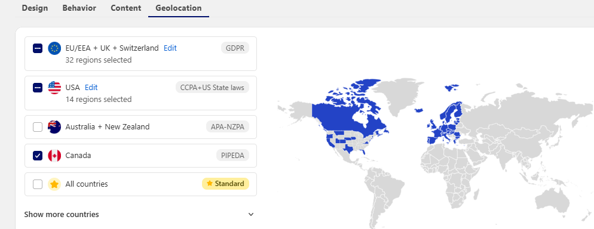
Task: Click the All countries star icon
Action: 54,184
